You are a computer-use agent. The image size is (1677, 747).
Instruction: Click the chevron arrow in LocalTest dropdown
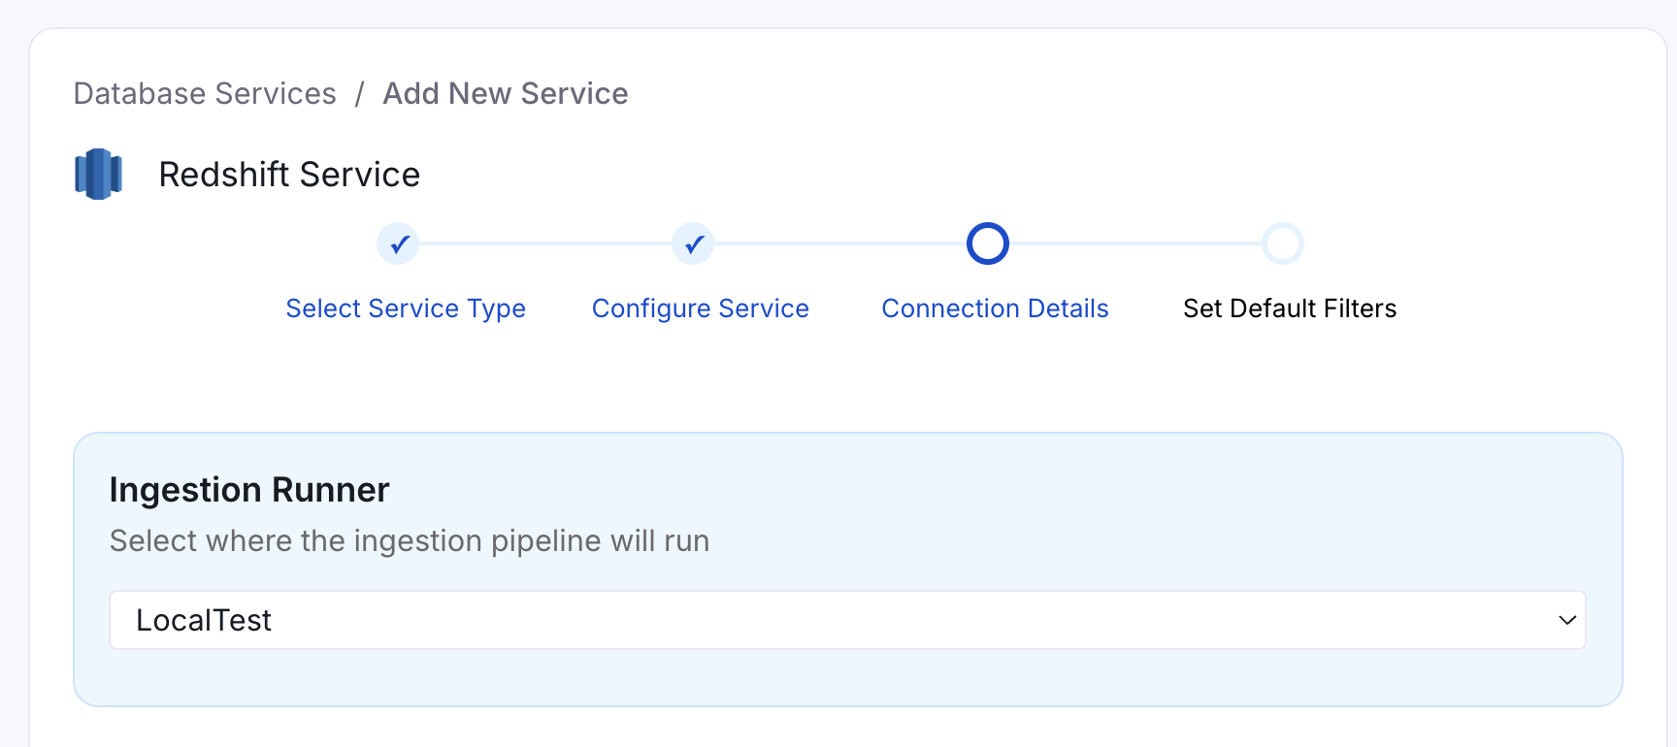coord(1566,620)
